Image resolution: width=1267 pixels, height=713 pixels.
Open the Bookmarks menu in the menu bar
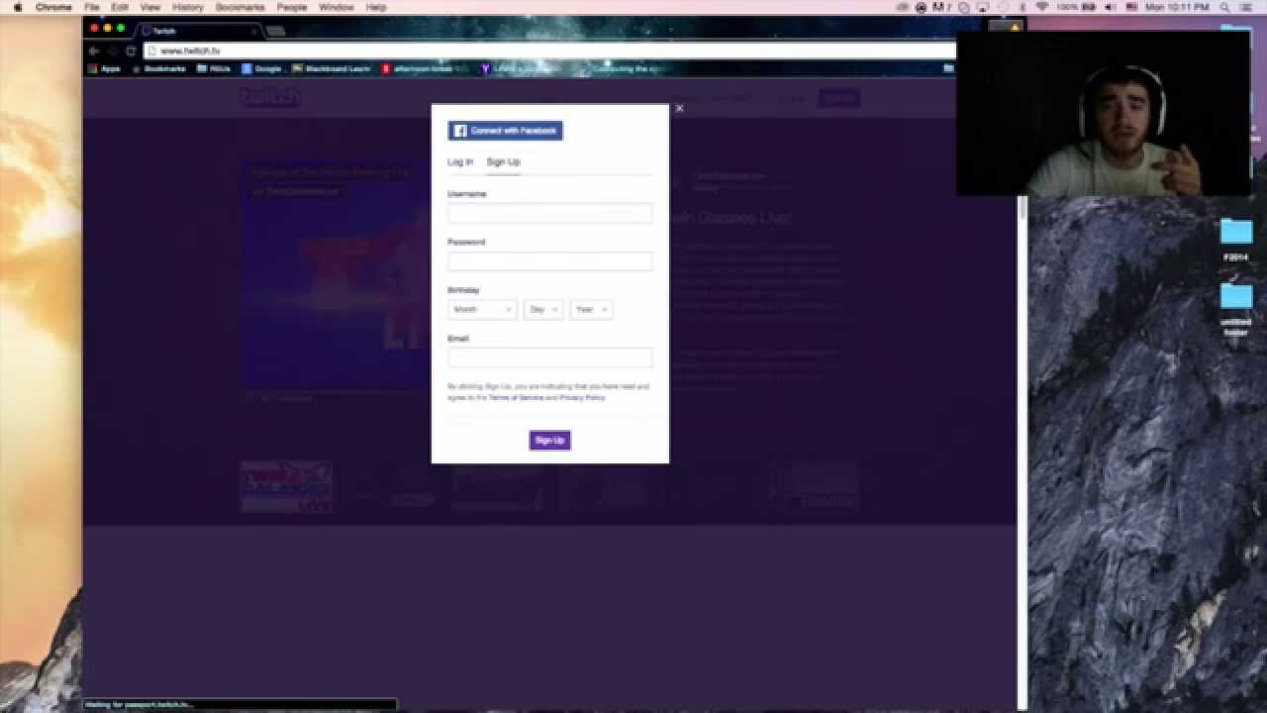click(241, 7)
